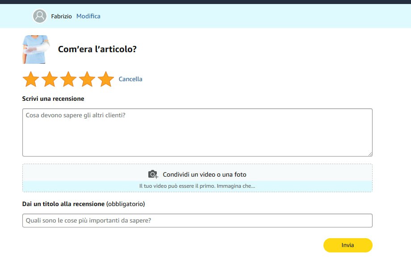Click the camera upload icon
This screenshot has height=260, width=411.
coord(153,174)
